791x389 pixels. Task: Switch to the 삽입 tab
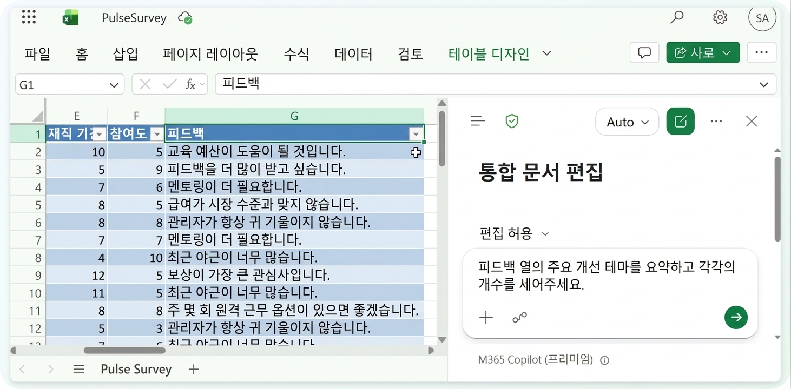coord(126,53)
